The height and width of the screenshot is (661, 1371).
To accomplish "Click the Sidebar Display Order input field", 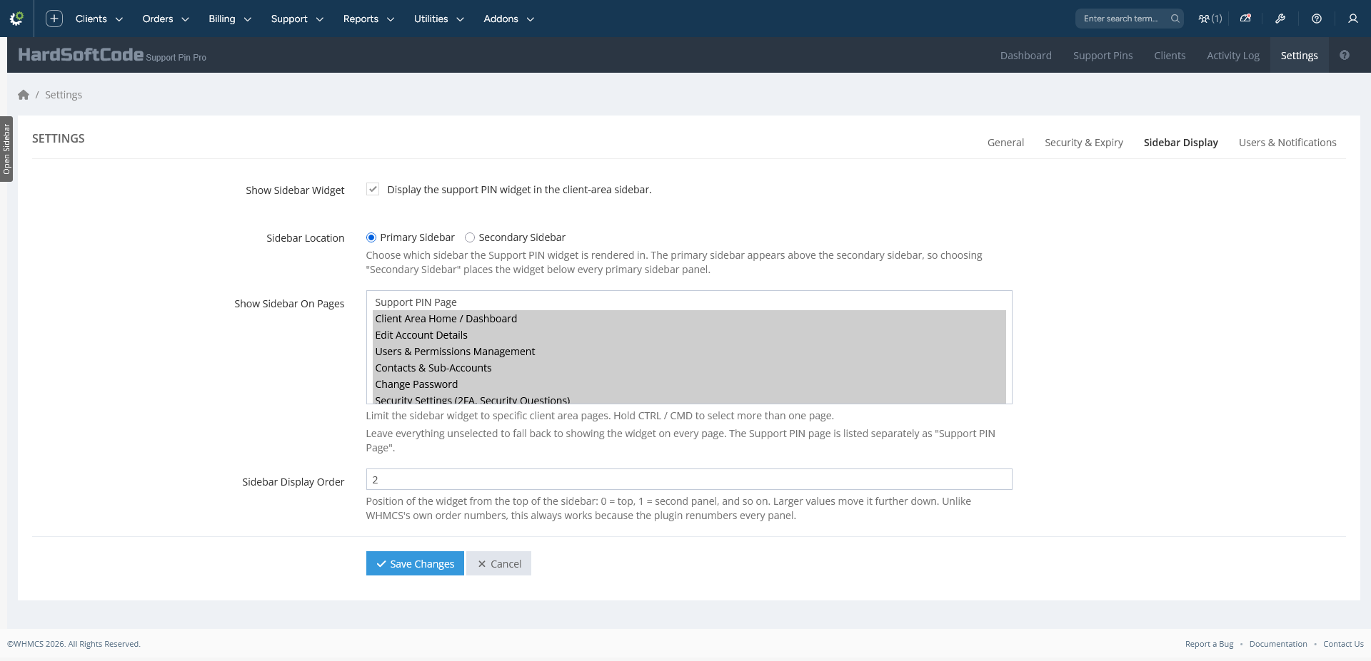I will 689,479.
